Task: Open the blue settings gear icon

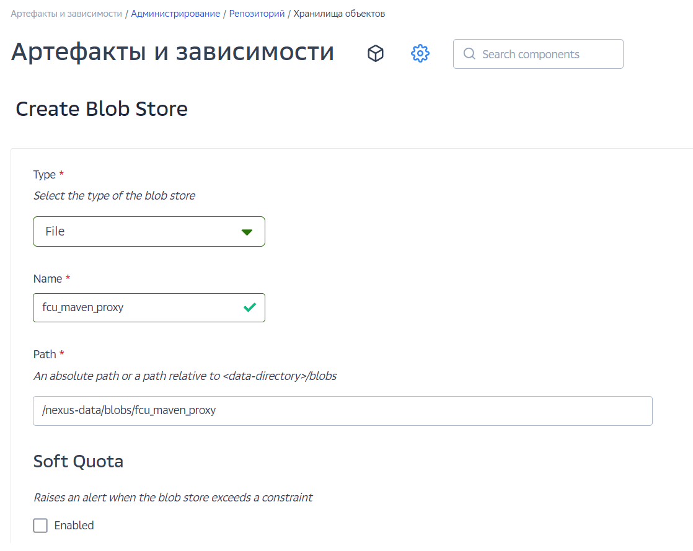Action: 420,53
